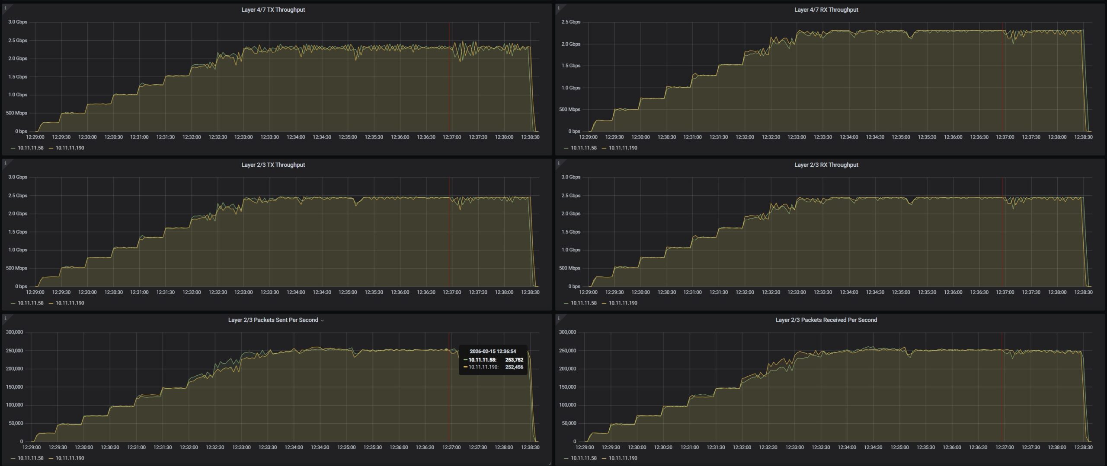Open Layer 2/3 RX Throughput panel title menu
Screen dimensions: 1107x466
coord(826,165)
